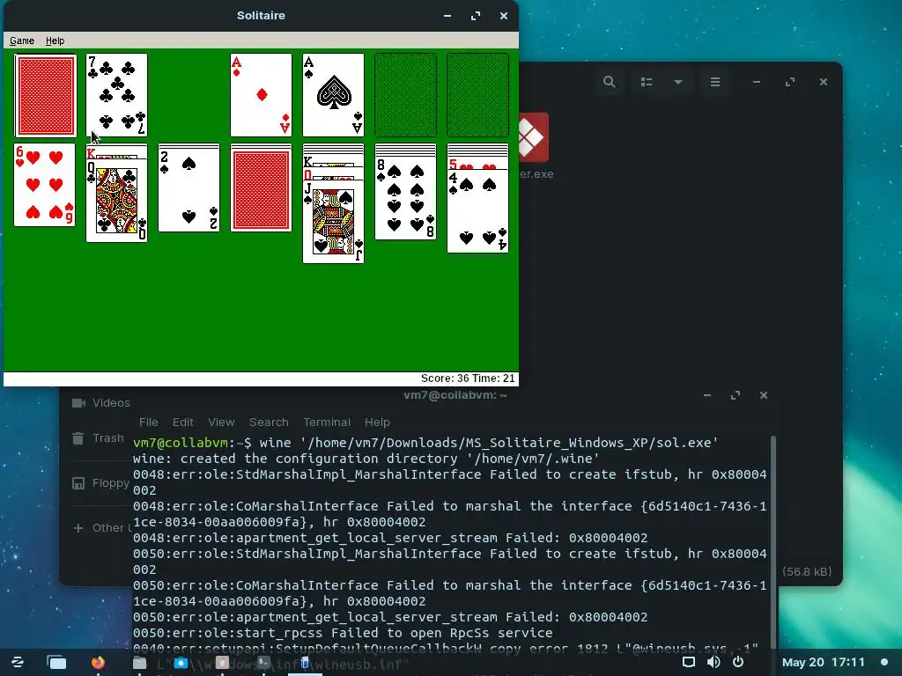Select the seven of clubs waste card
Image resolution: width=902 pixels, height=676 pixels.
117,95
